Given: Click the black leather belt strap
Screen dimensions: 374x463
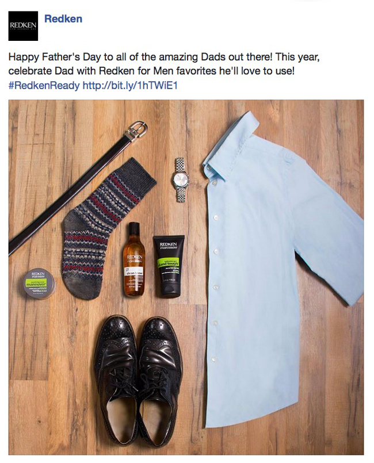Looking at the screenshot, I should coord(67,196).
